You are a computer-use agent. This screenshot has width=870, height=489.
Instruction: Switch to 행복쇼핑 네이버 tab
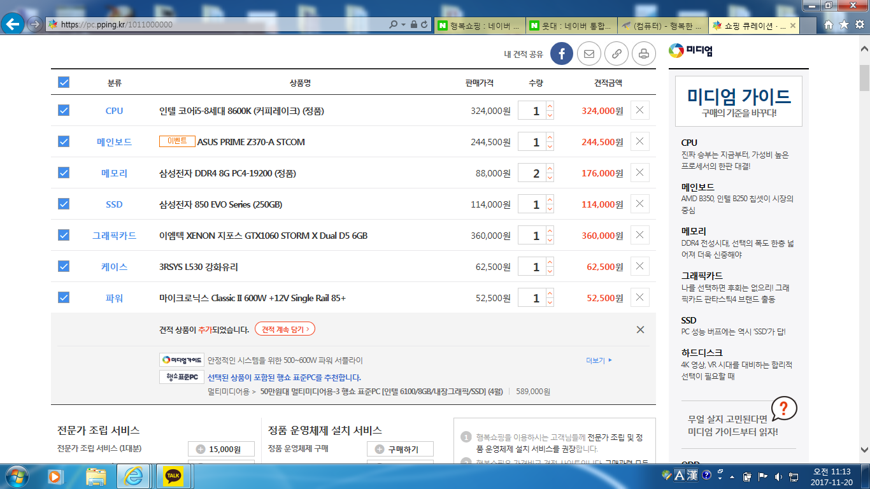480,25
